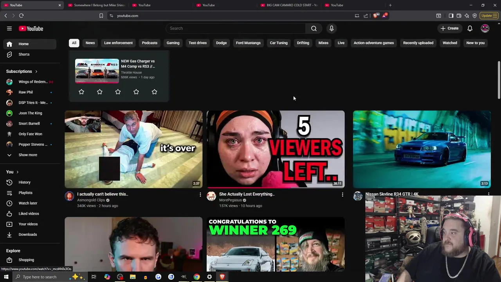This screenshot has height=282, width=501.
Task: Switch to 'BIG CAM CAMARO COLD START' tab
Action: click(x=289, y=5)
